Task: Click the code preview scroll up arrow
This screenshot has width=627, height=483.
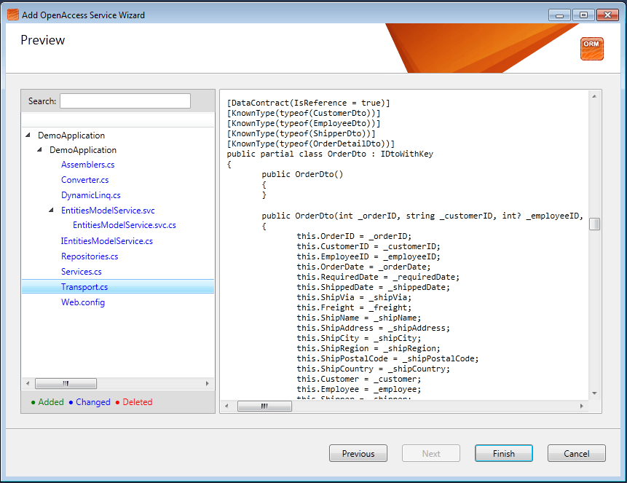Action: point(595,96)
